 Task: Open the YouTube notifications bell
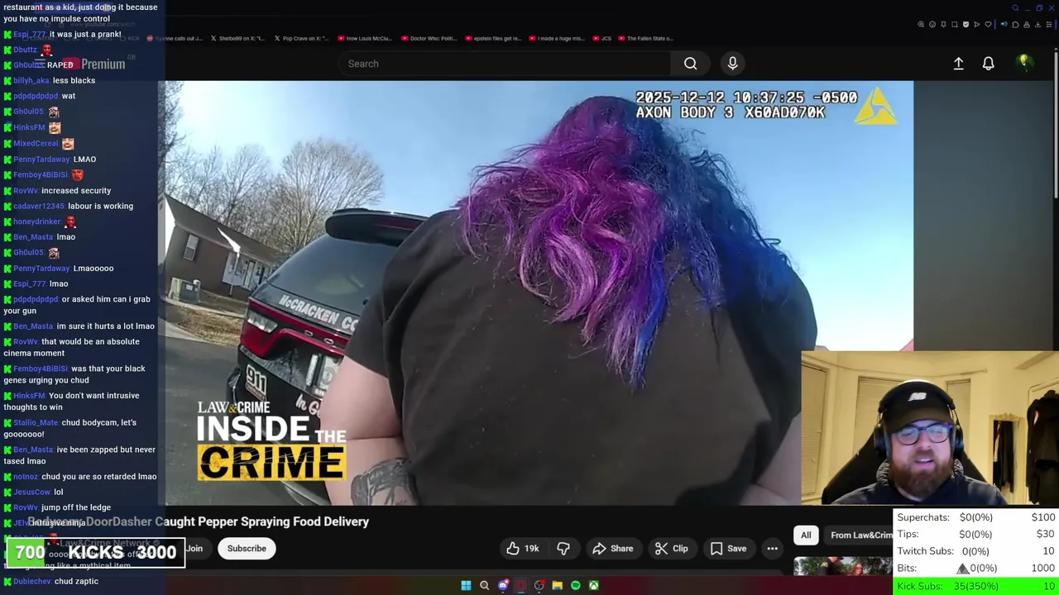click(x=988, y=64)
